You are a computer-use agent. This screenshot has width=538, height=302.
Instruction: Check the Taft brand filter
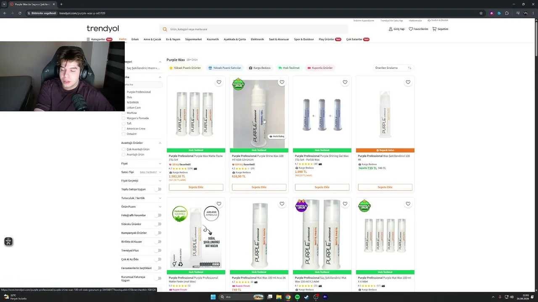coord(124,123)
